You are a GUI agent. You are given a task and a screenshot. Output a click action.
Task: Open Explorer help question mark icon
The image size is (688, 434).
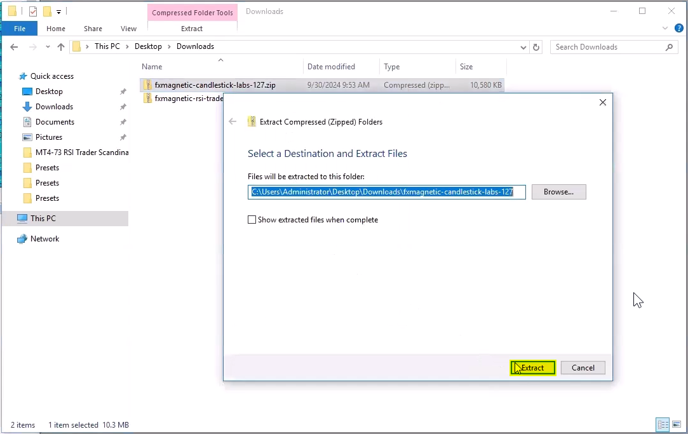(678, 28)
